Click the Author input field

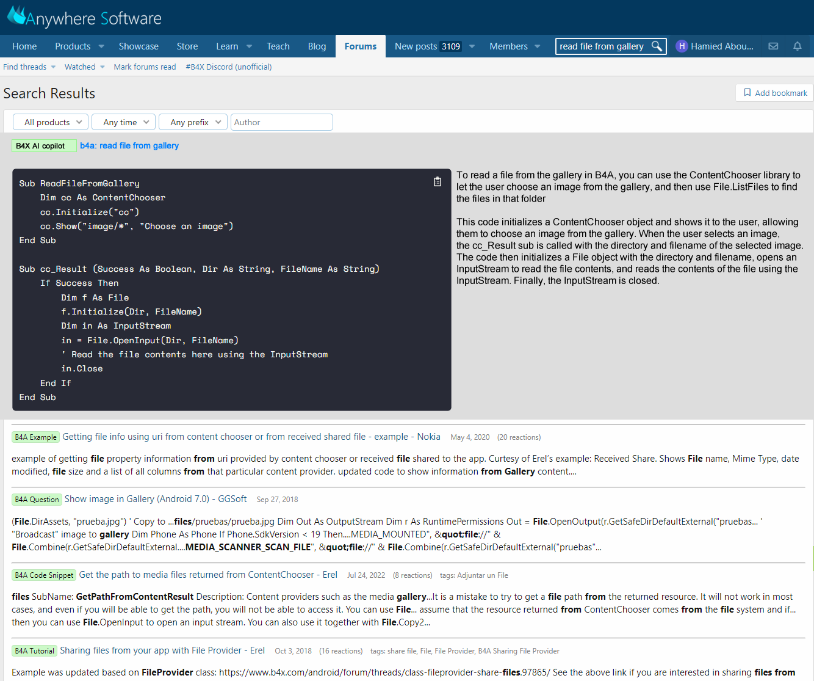click(282, 122)
